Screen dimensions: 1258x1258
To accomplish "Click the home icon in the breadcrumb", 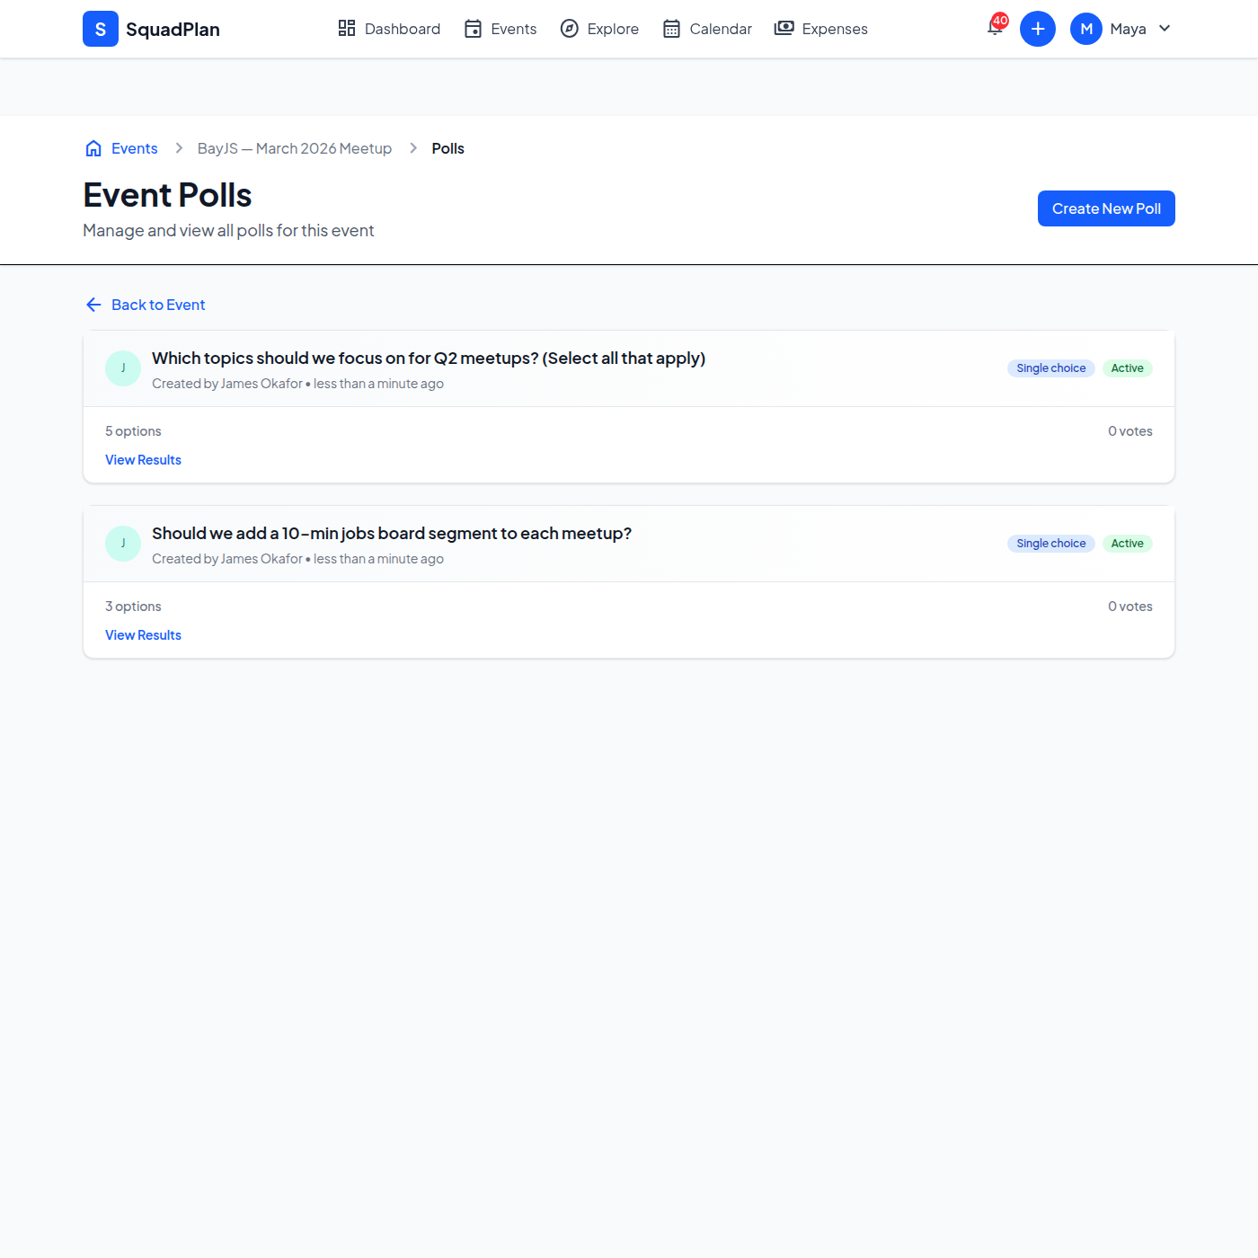I will [93, 147].
